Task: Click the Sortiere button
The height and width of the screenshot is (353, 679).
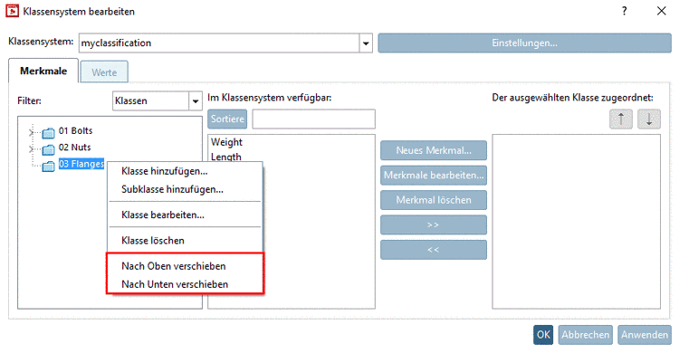Action: click(x=227, y=119)
